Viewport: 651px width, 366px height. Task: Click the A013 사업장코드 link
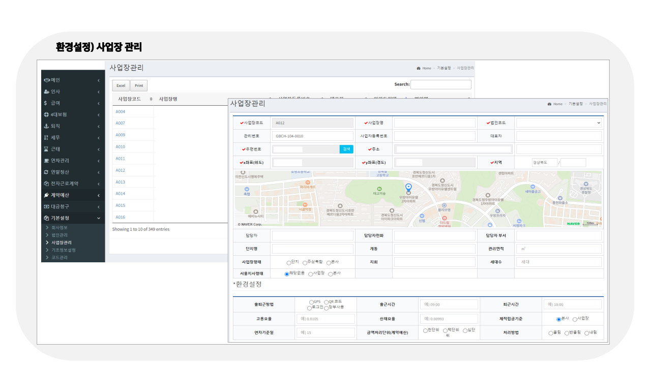pyautogui.click(x=120, y=182)
